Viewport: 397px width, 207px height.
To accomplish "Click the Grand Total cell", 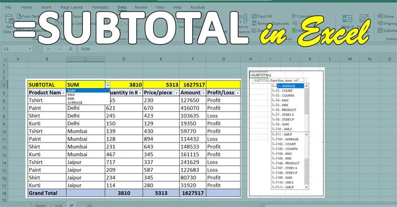I will pyautogui.click(x=47, y=193).
